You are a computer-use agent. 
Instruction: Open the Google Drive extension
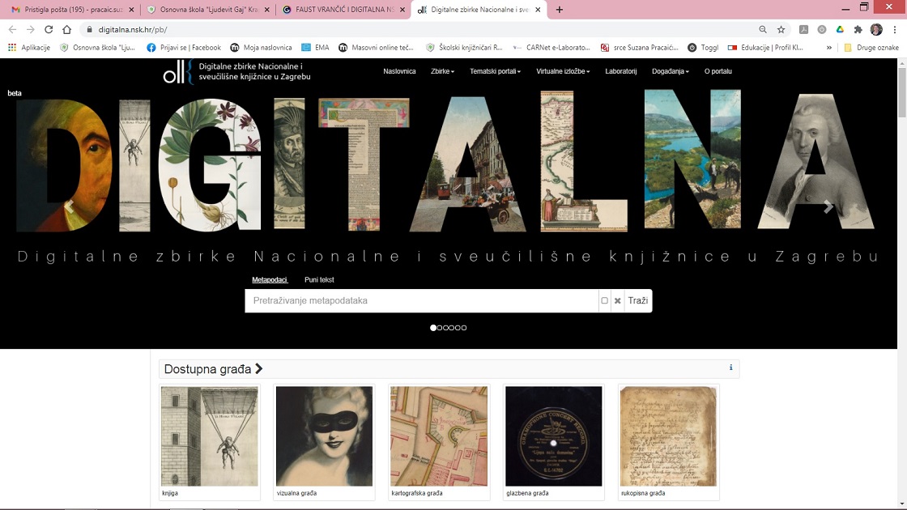pyautogui.click(x=840, y=29)
